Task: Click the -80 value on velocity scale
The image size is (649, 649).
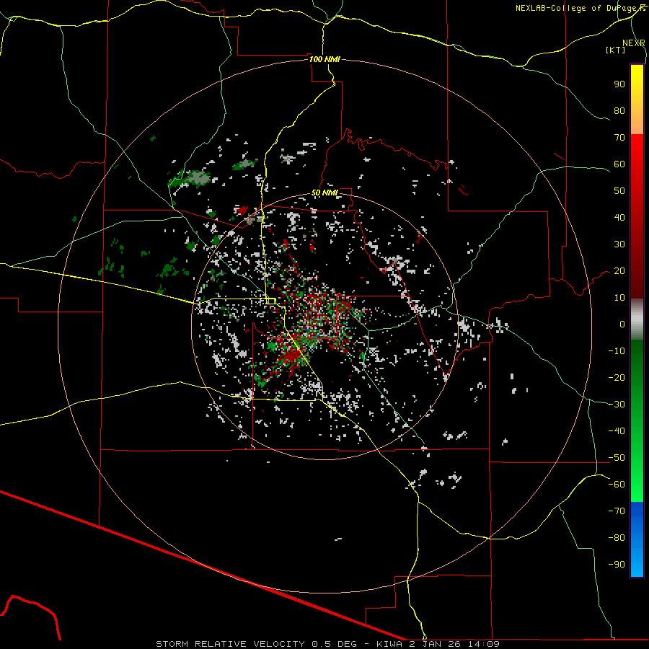Action: coord(617,538)
